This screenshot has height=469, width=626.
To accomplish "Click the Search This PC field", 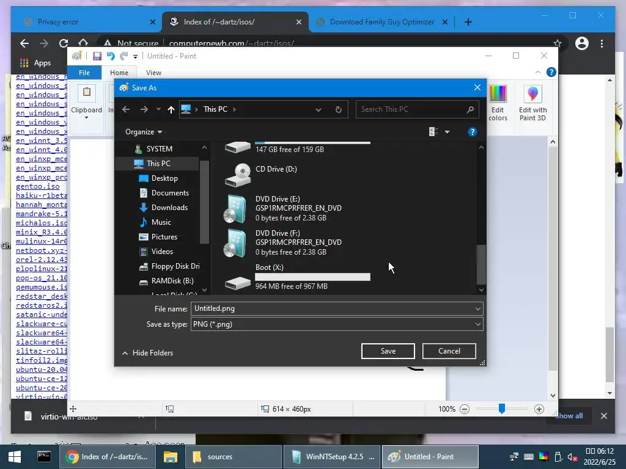I will (417, 109).
